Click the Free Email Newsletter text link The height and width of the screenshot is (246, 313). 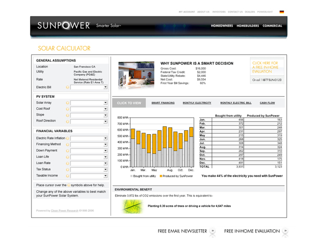[x=182, y=231]
